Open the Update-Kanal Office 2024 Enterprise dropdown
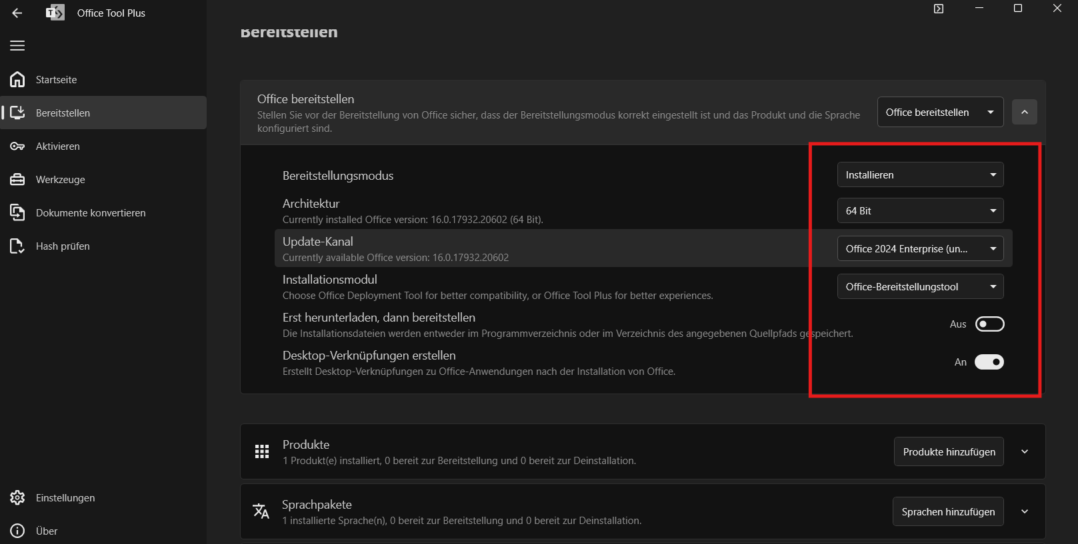The image size is (1078, 544). click(x=920, y=249)
